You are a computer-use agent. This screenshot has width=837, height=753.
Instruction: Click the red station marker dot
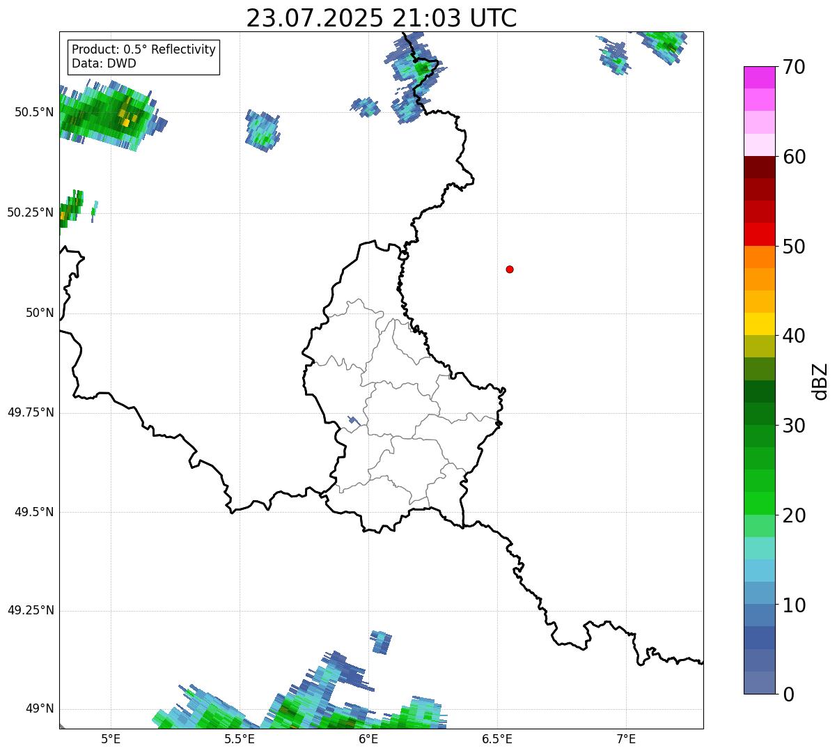click(x=510, y=269)
